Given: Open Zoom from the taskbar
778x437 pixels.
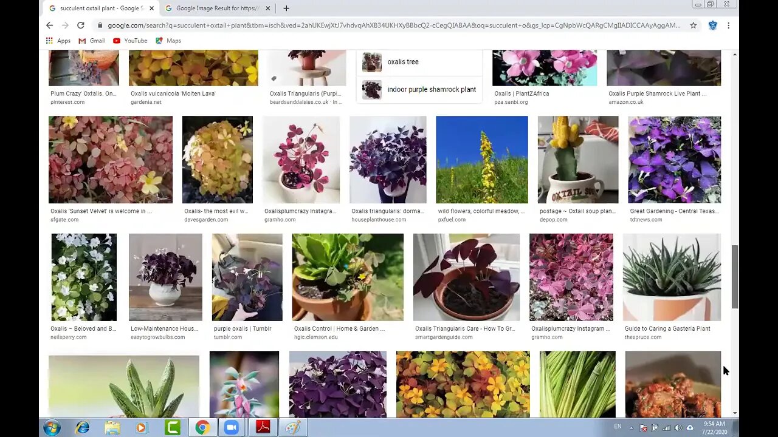Looking at the screenshot, I should click(232, 427).
